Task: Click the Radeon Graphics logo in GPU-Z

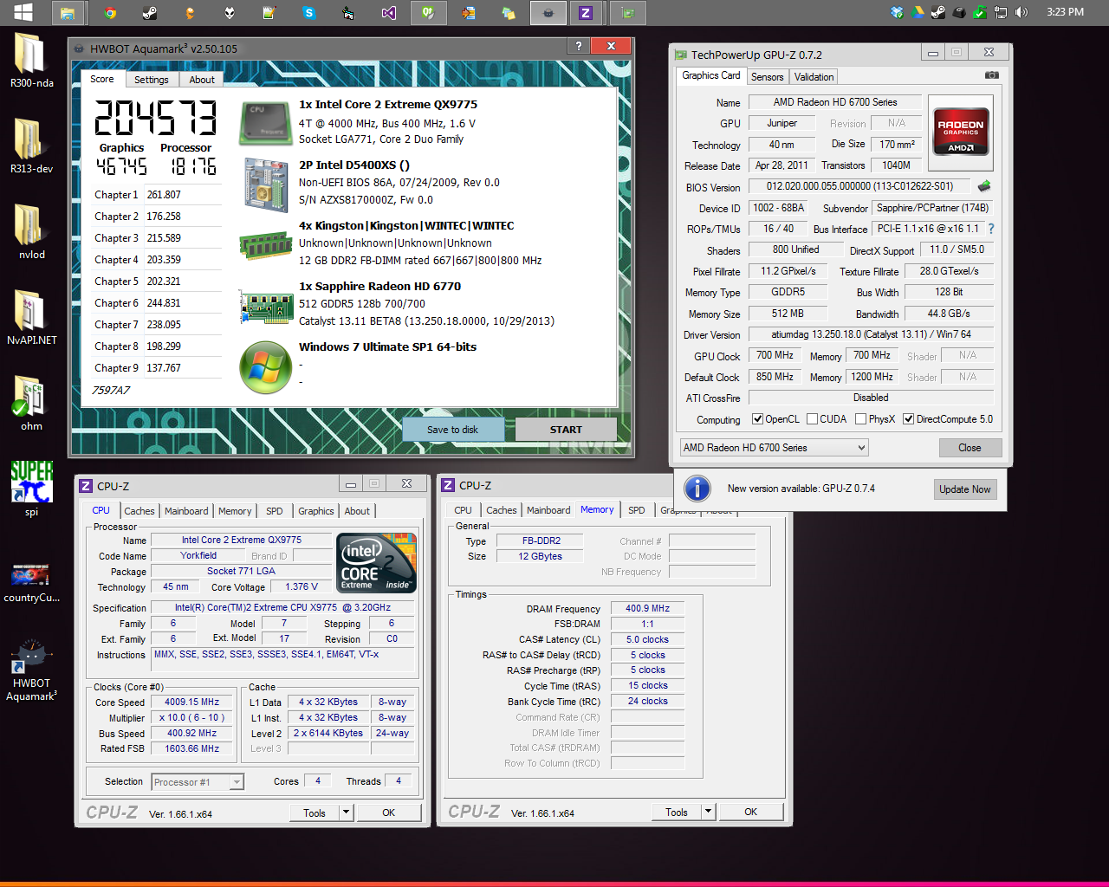Action: click(x=961, y=132)
